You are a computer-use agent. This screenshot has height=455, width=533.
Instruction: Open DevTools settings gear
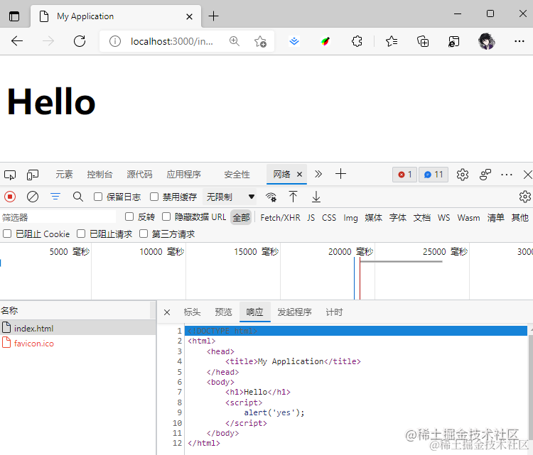pos(463,175)
